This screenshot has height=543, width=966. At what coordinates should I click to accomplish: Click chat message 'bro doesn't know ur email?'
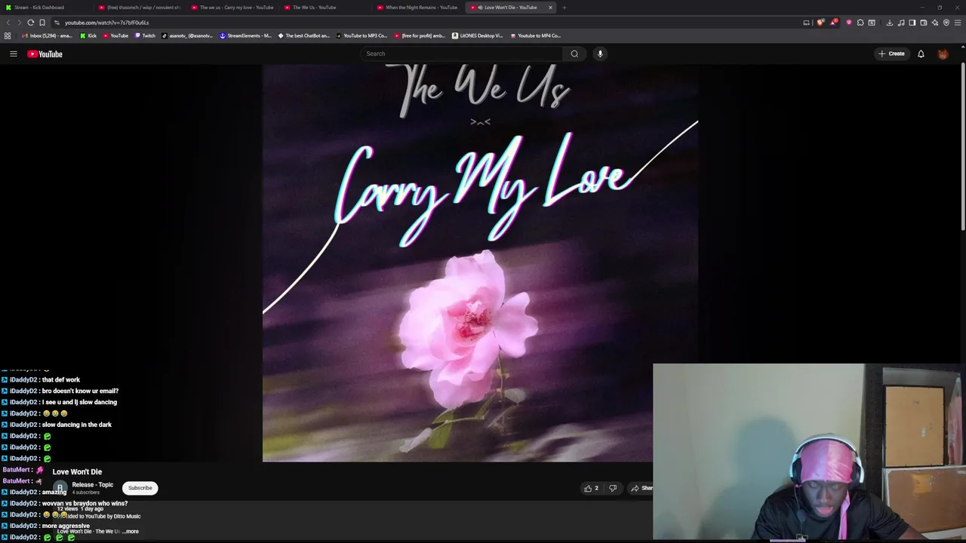80,391
